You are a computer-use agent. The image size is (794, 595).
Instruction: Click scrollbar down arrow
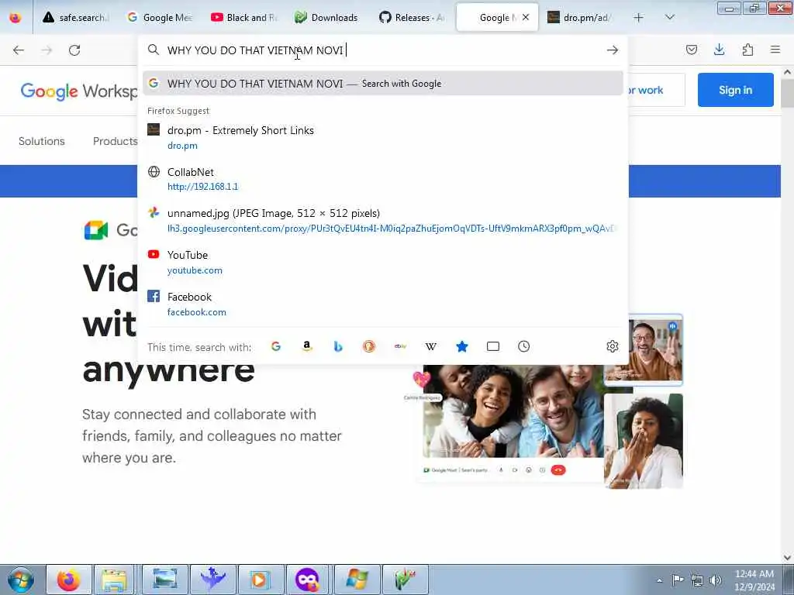(787, 558)
